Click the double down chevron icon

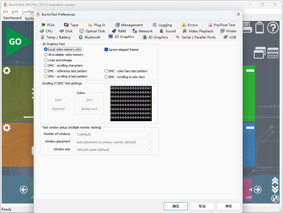pyautogui.click(x=275, y=189)
